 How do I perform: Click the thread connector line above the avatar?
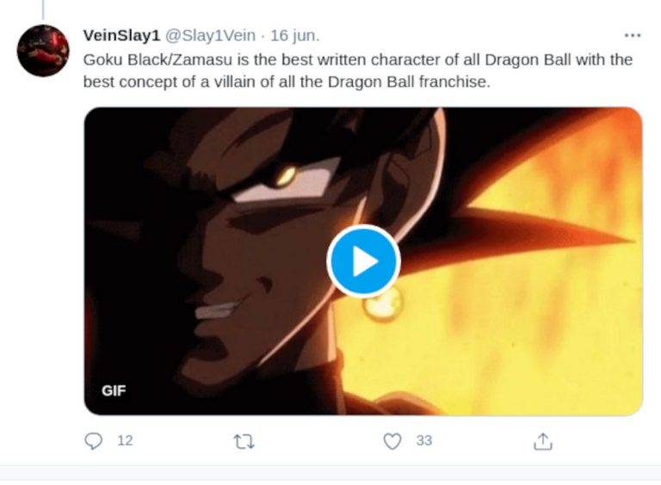tap(42, 9)
